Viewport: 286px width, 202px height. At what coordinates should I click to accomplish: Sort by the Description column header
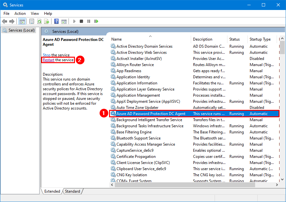[x=209, y=39]
